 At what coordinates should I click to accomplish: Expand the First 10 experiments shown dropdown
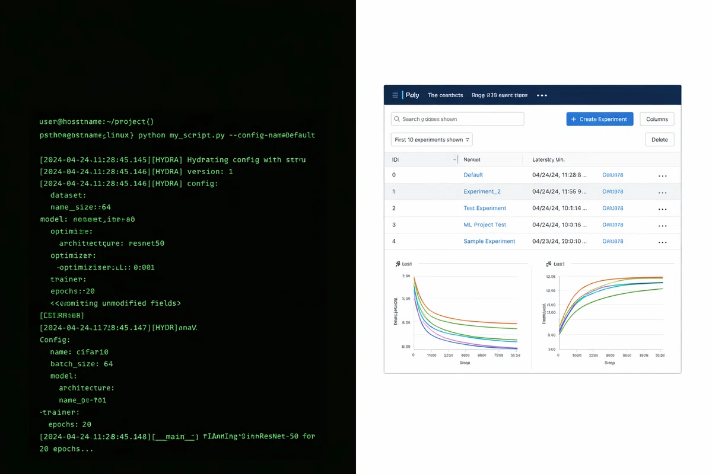(432, 140)
